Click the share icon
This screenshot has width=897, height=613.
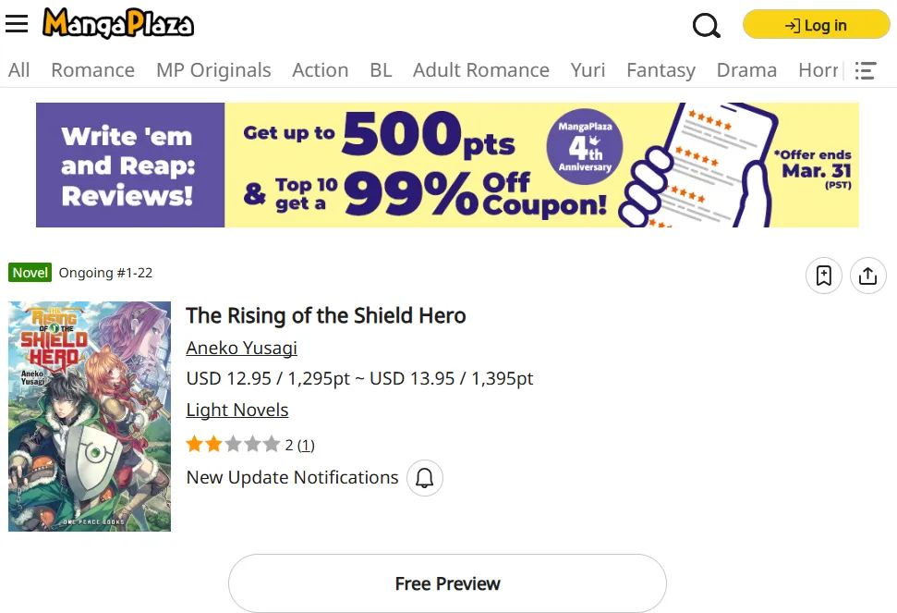pos(867,276)
